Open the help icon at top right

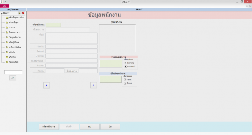(x=250, y=6)
